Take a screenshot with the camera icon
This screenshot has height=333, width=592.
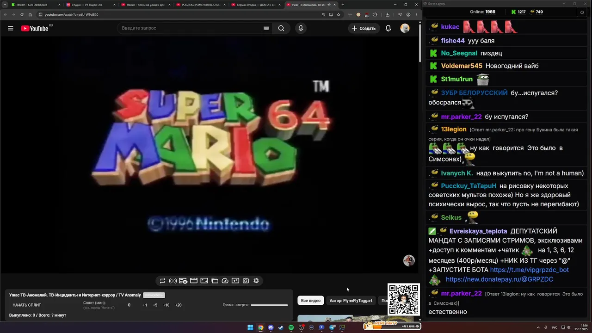[246, 281]
